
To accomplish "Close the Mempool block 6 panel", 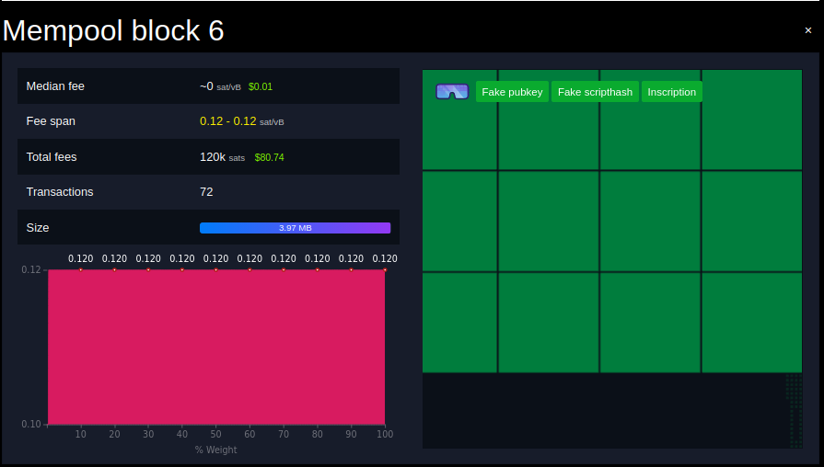I will tap(807, 30).
